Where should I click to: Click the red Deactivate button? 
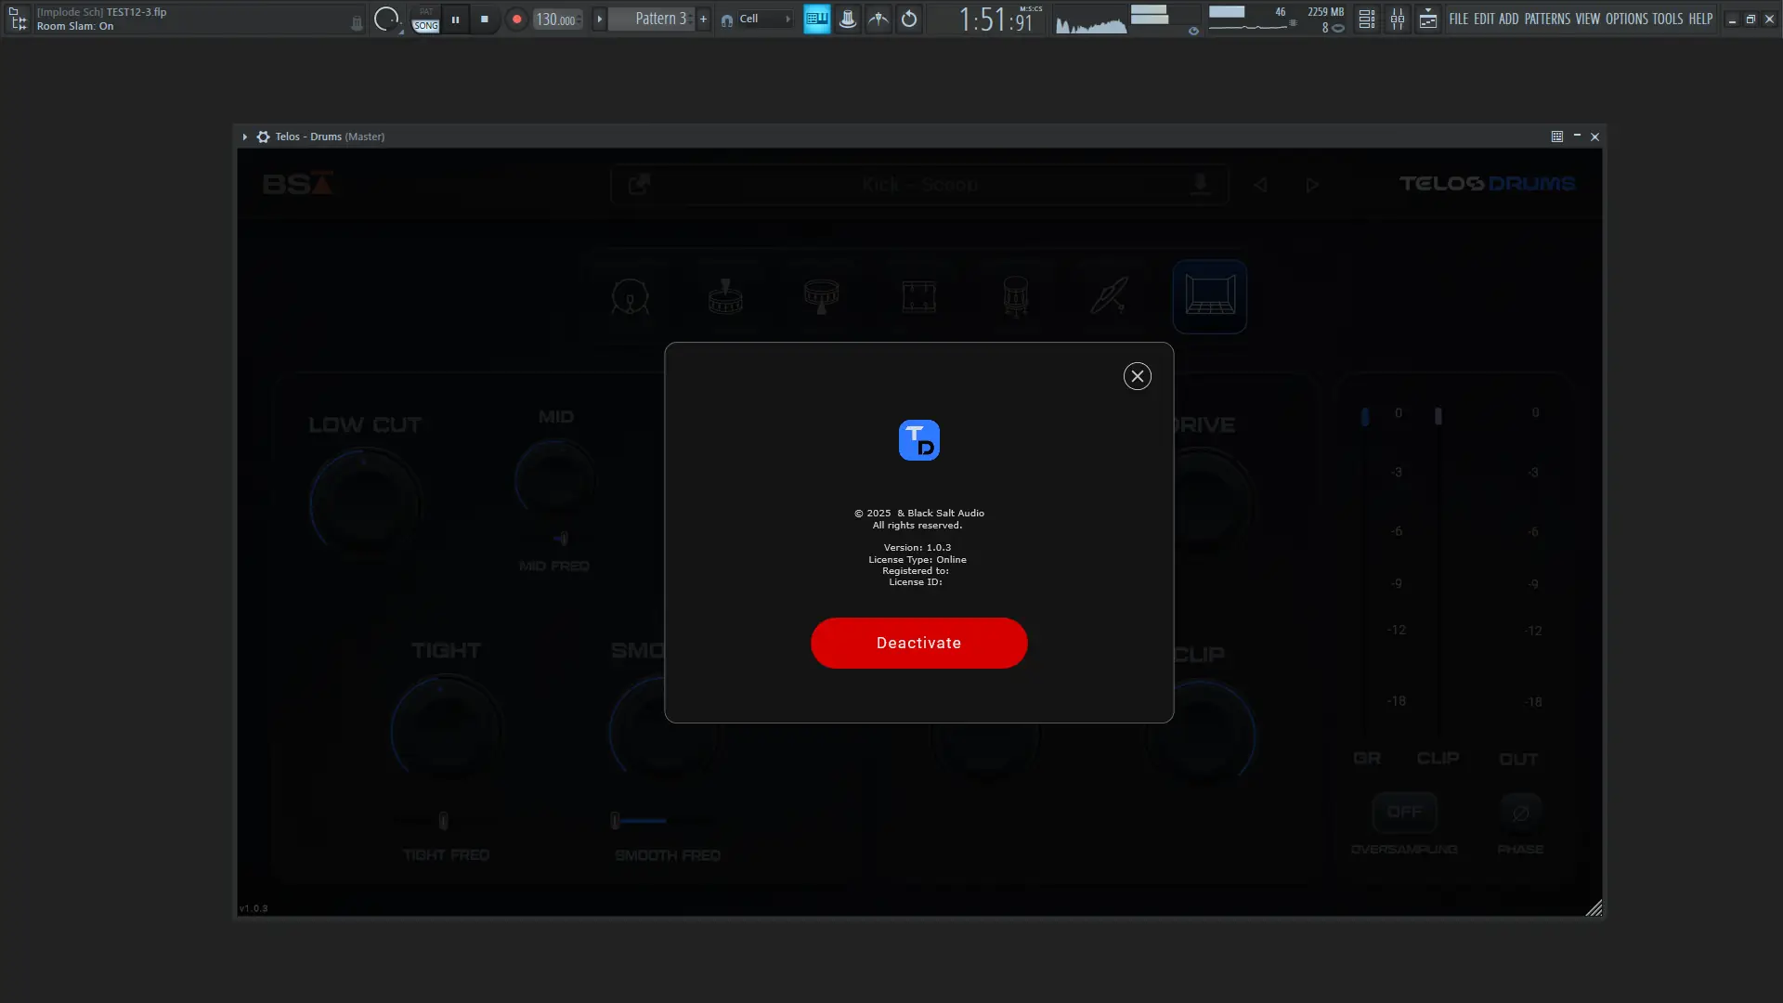click(x=918, y=643)
